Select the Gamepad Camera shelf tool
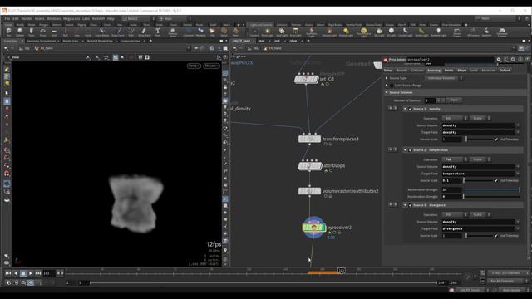532x299 pixels. (x=502, y=32)
